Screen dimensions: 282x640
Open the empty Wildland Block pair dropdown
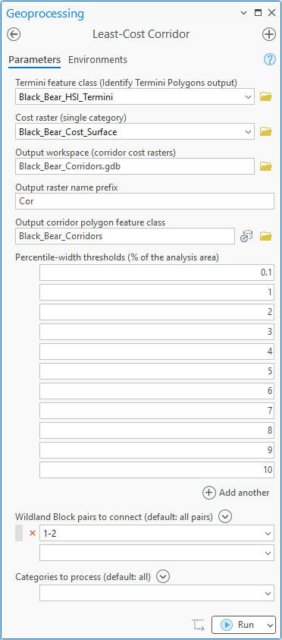point(268,553)
